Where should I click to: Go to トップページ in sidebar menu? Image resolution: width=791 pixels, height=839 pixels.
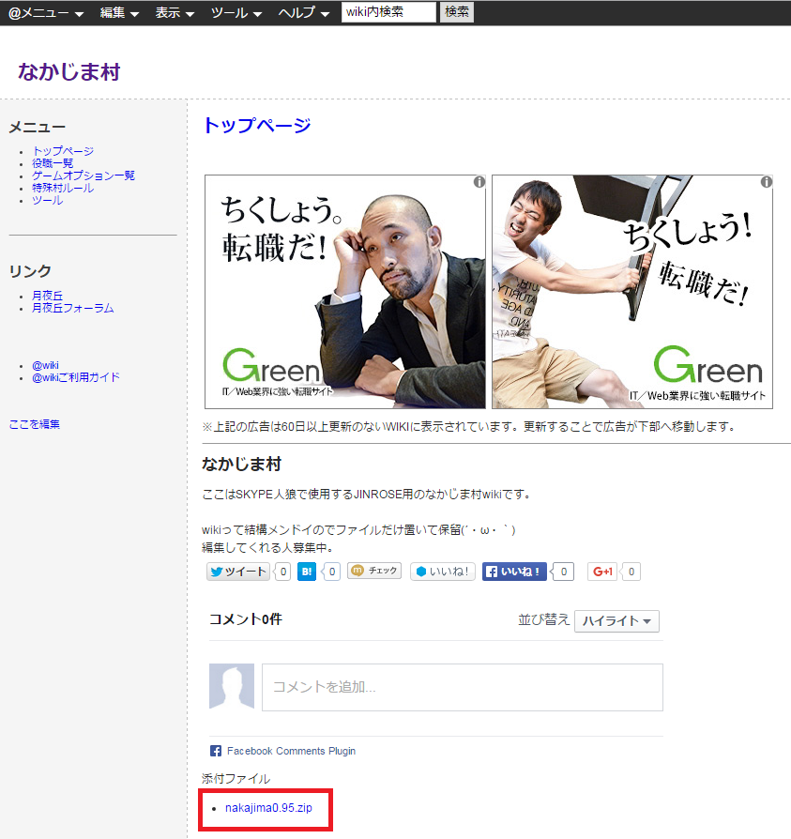(x=63, y=151)
